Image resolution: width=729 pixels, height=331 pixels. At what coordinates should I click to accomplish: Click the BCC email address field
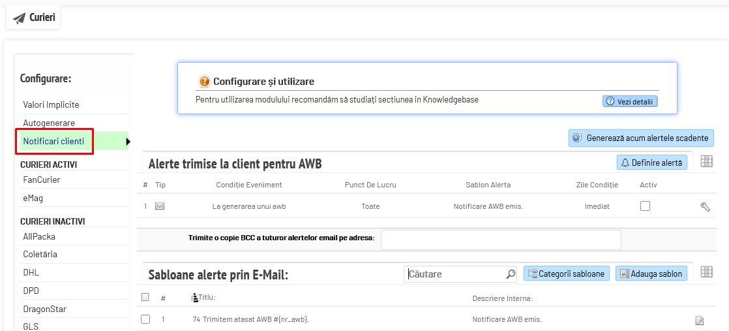coord(500,240)
